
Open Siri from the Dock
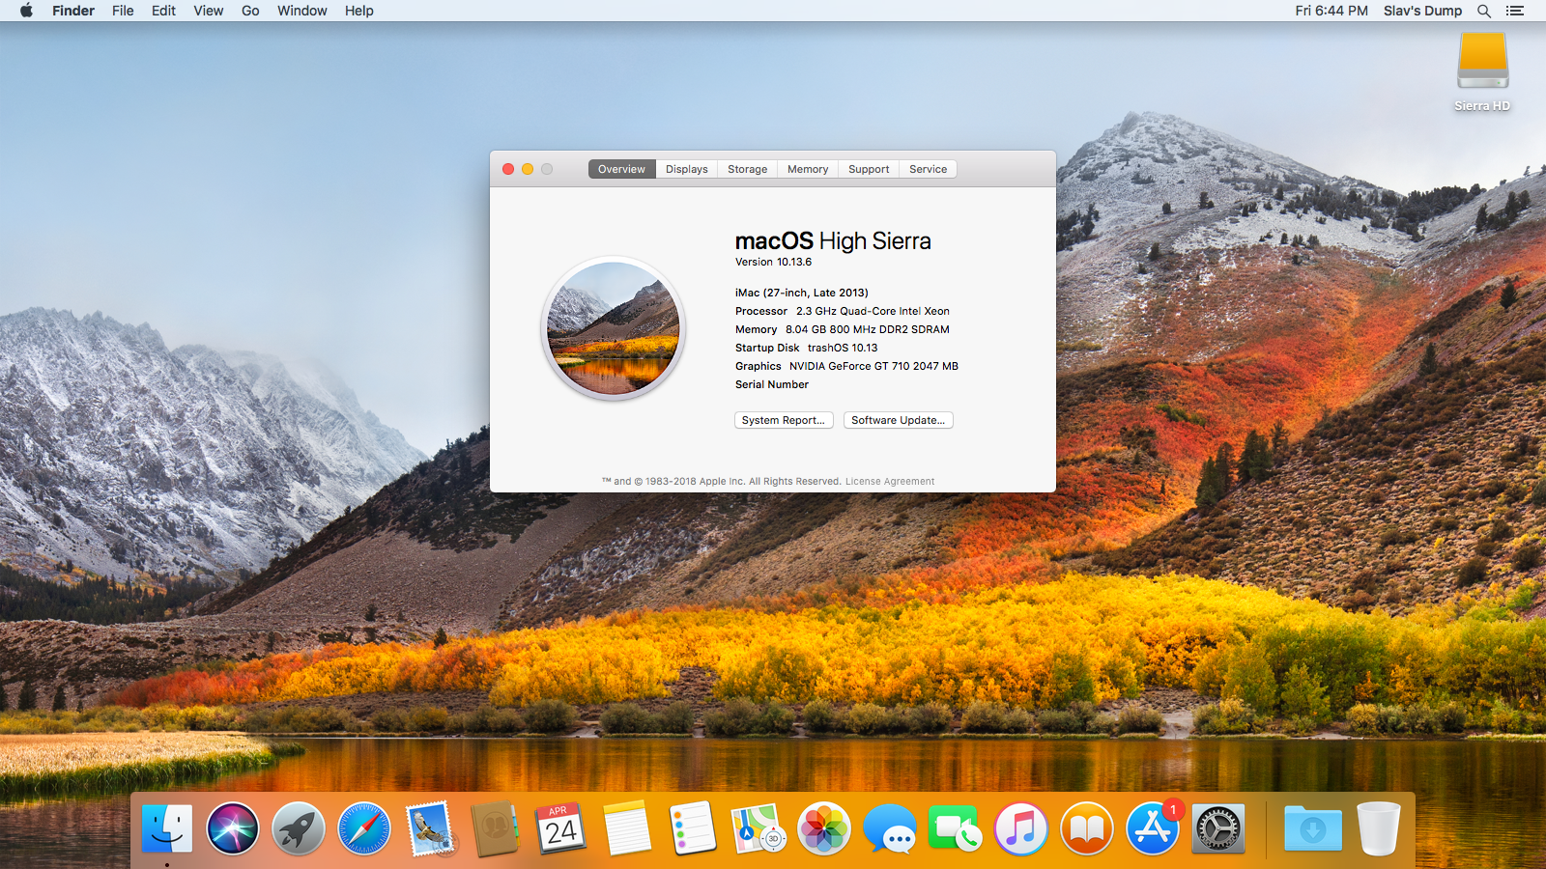pyautogui.click(x=233, y=829)
